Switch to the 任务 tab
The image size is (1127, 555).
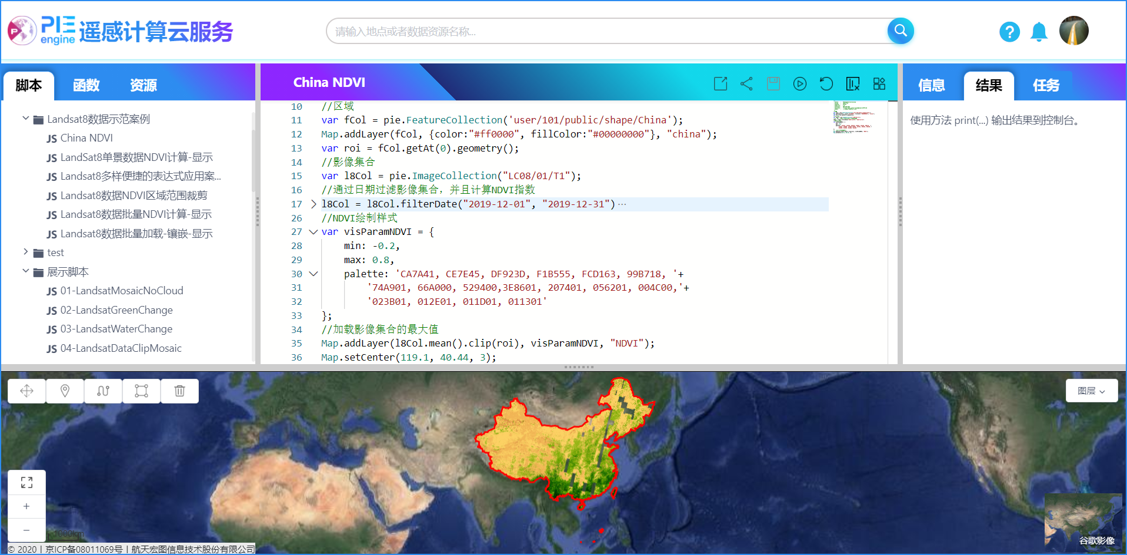[x=1046, y=86]
